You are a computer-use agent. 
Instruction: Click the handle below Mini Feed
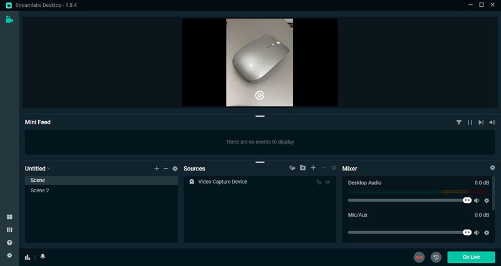click(x=260, y=162)
